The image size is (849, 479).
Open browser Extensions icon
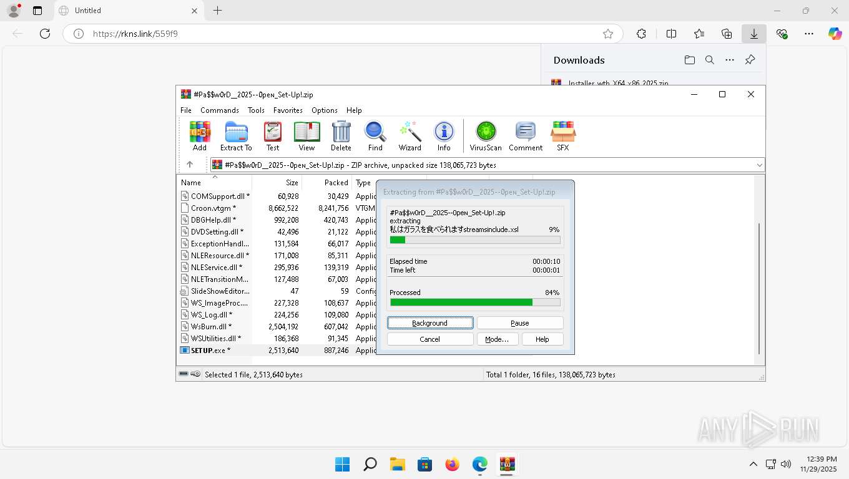pyautogui.click(x=641, y=34)
